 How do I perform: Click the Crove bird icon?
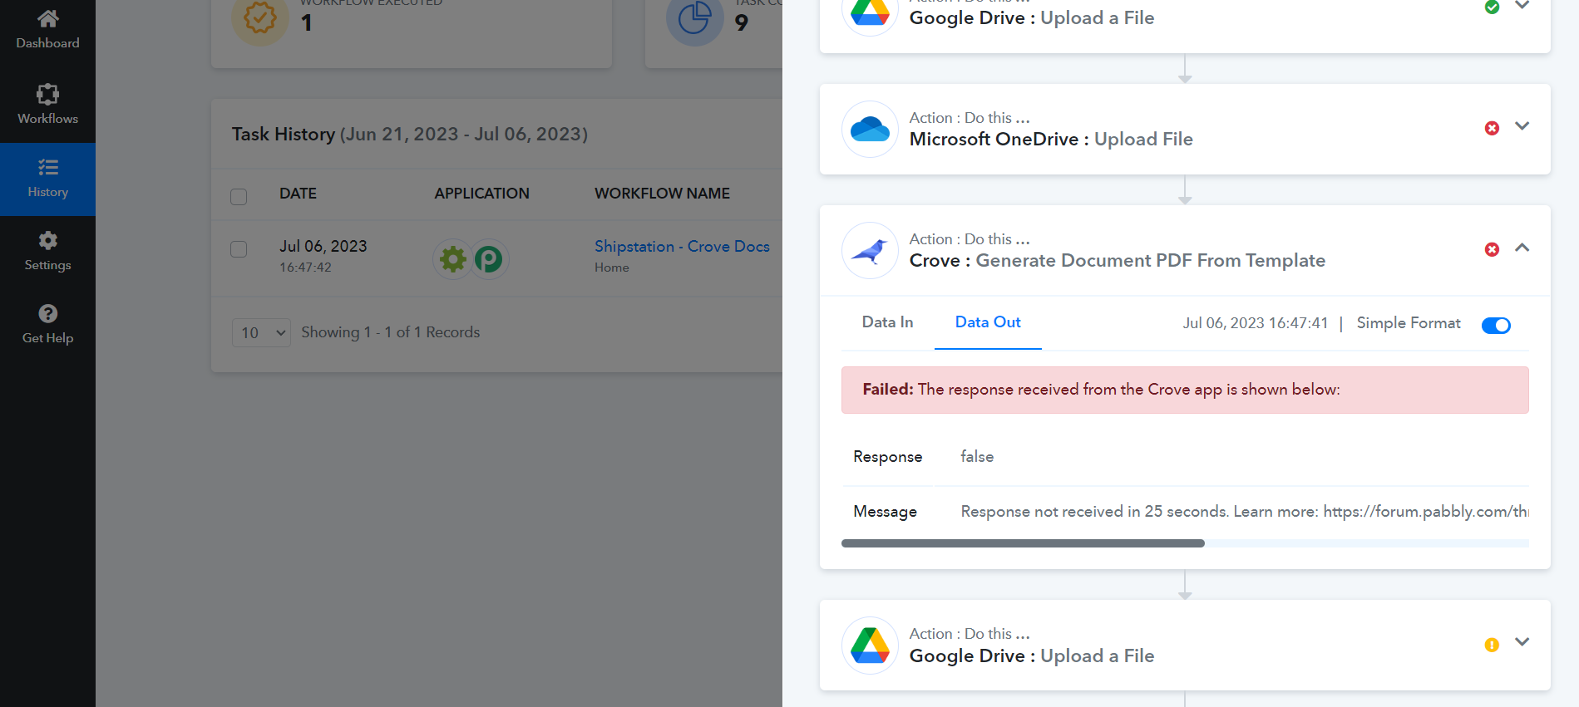pos(870,250)
